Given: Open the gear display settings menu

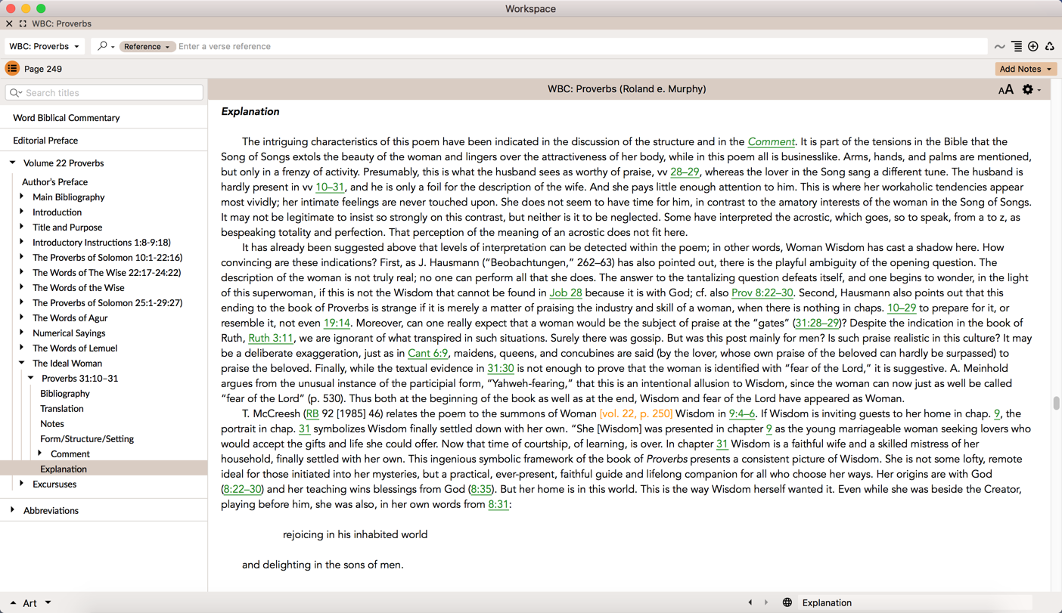Looking at the screenshot, I should coord(1031,89).
